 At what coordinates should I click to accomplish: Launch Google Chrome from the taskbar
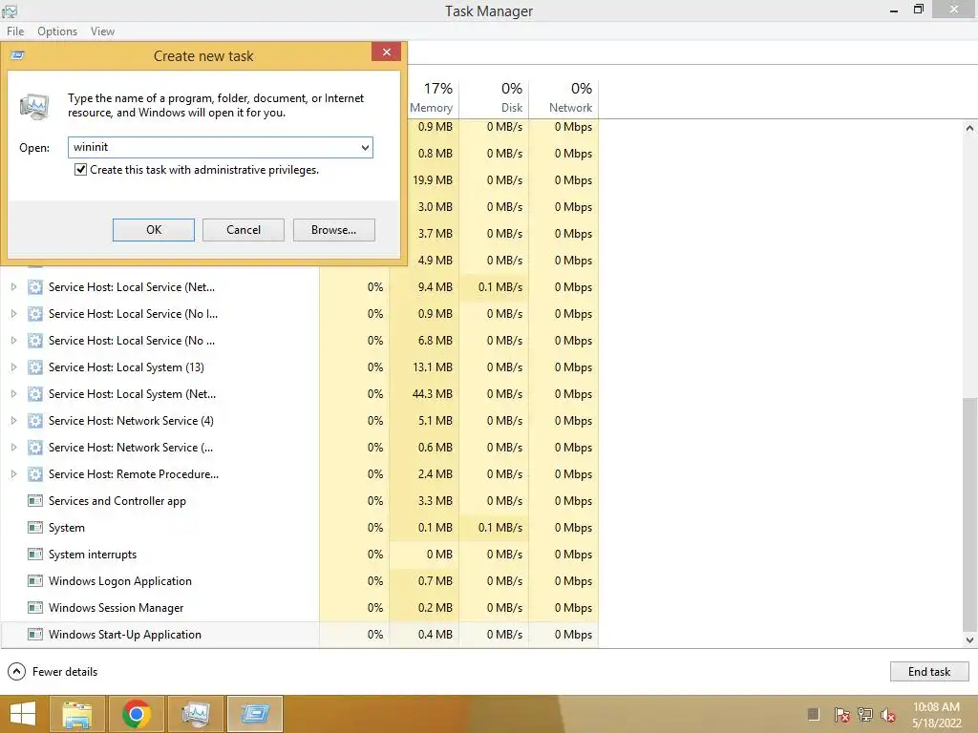pyautogui.click(x=137, y=714)
